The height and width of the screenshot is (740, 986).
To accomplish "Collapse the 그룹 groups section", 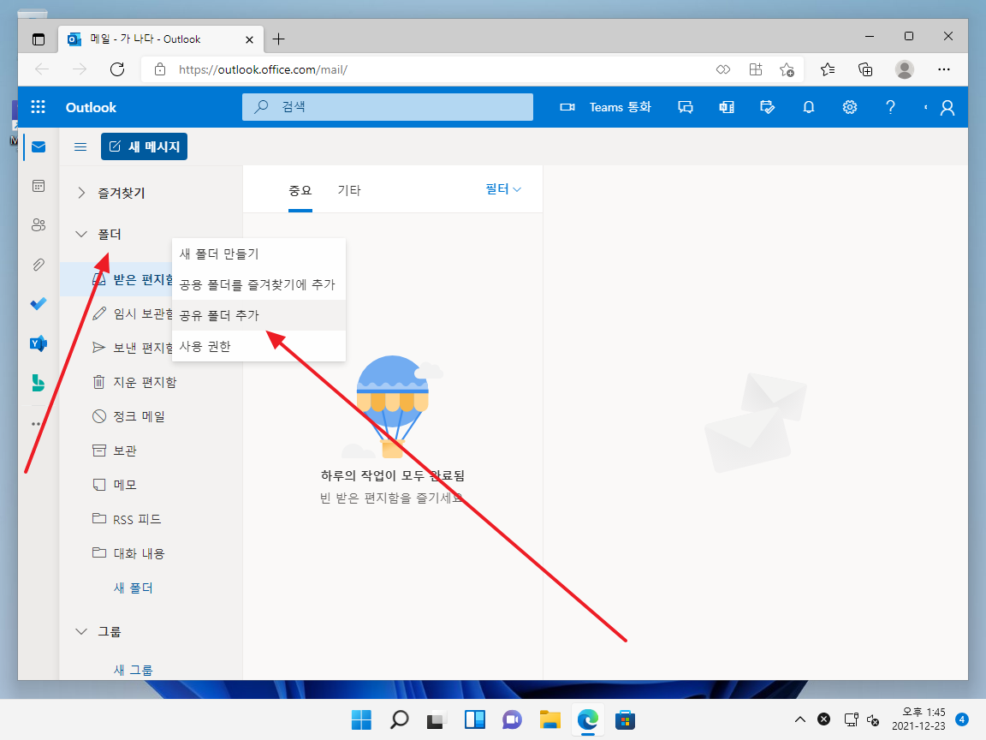I will click(x=81, y=631).
